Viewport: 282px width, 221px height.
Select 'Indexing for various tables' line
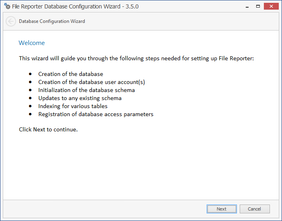[73, 106]
